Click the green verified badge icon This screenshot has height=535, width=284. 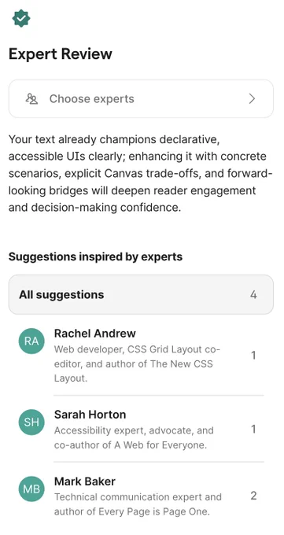21,18
